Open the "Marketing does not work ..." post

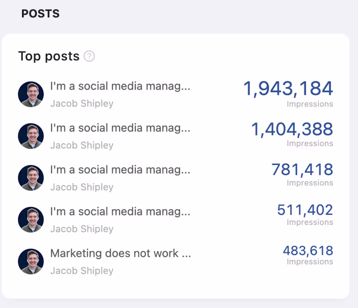[x=120, y=253]
